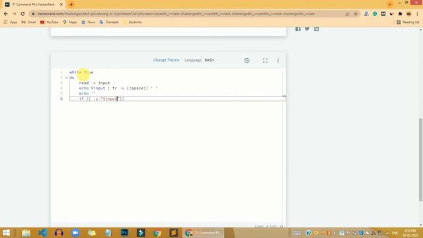This screenshot has width=423, height=238.
Task: Launch Visual Studio Code from taskbar
Action: (x=42, y=233)
